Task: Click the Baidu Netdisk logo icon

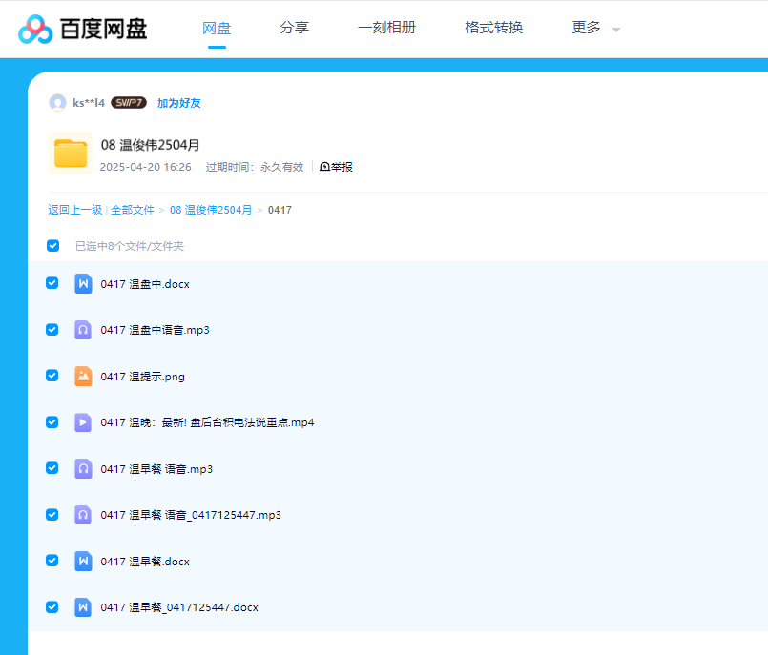Action: (35, 29)
